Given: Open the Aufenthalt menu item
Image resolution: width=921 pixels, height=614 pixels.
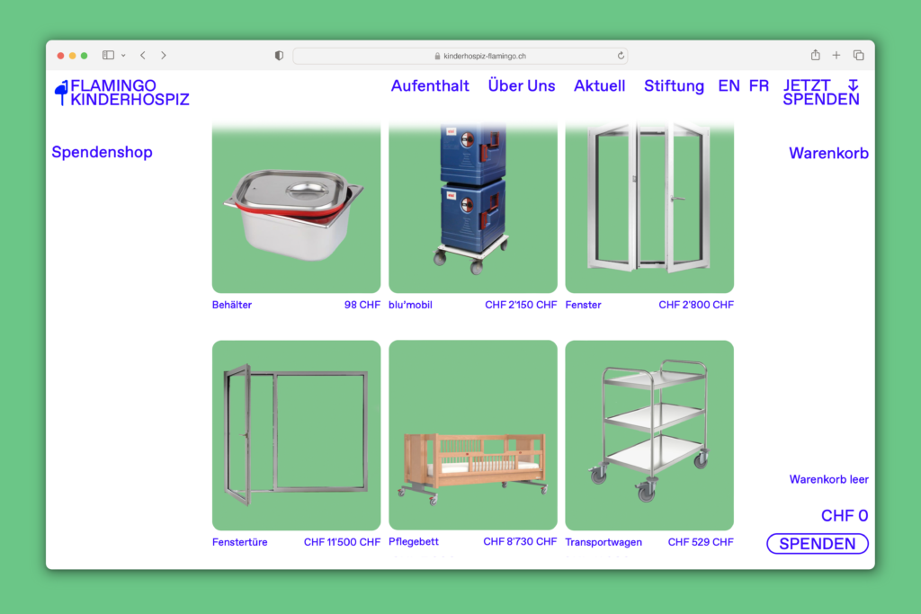Looking at the screenshot, I should pyautogui.click(x=430, y=86).
